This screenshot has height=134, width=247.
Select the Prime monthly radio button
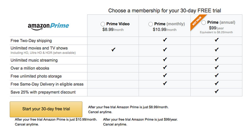click(x=151, y=24)
